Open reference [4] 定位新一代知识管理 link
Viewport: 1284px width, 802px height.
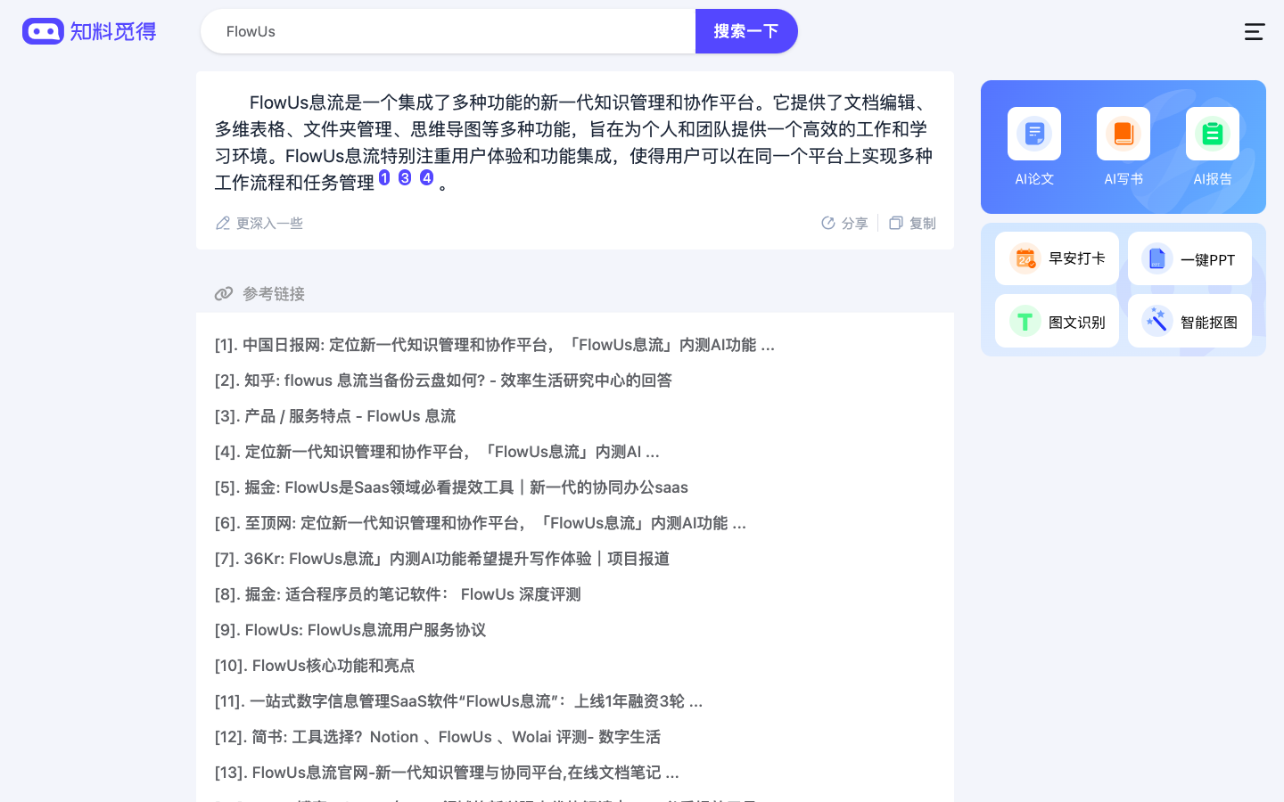click(437, 452)
